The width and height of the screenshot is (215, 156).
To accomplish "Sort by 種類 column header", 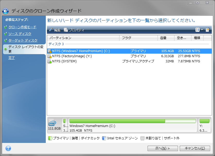I will (197, 38).
